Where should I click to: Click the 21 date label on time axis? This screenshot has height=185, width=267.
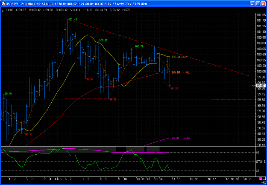click(250, 179)
